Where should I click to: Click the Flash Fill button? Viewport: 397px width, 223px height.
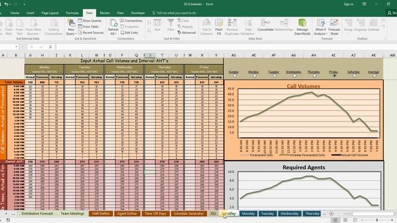(219, 27)
